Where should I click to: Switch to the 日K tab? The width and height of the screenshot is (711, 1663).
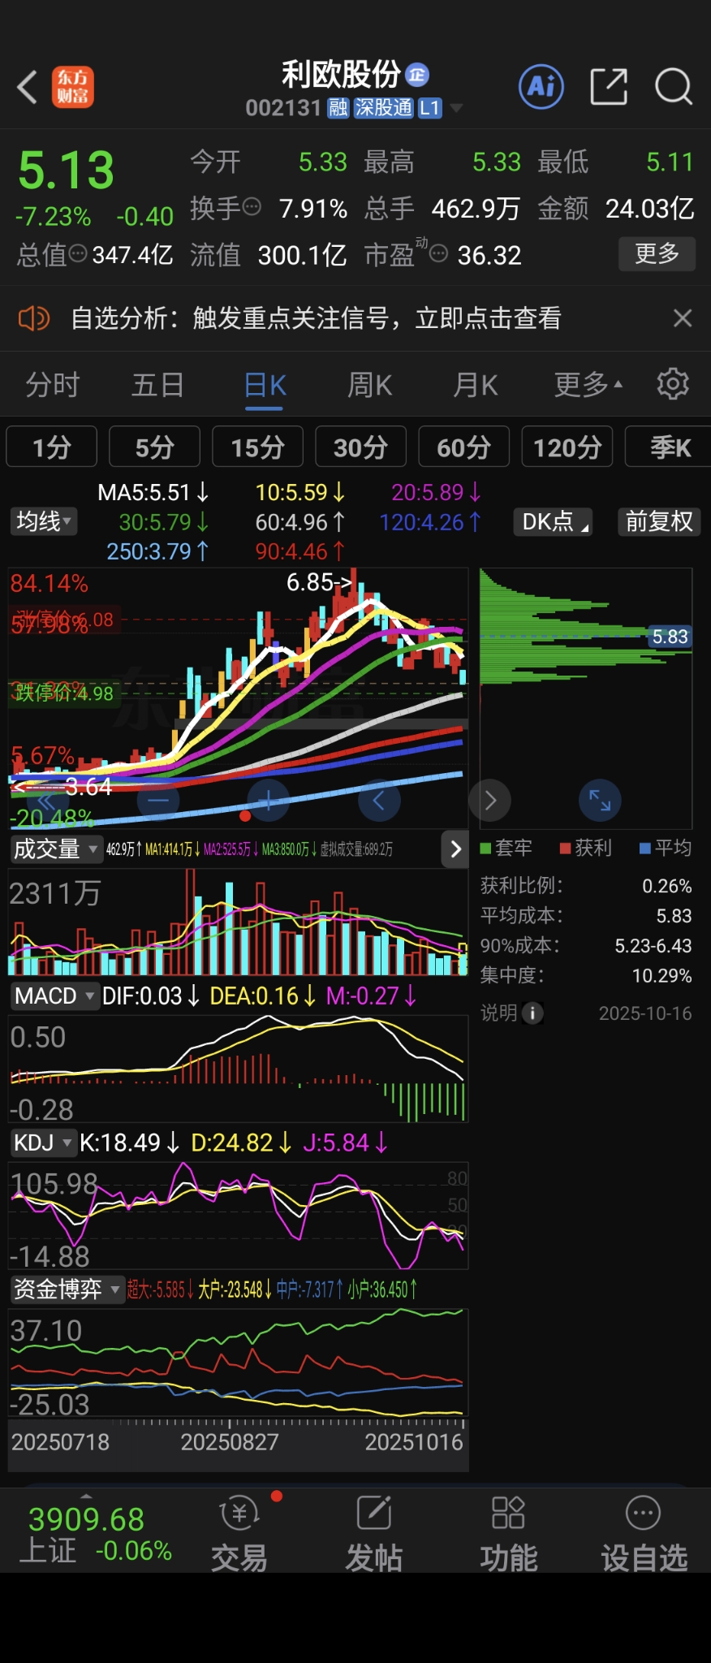click(x=265, y=384)
